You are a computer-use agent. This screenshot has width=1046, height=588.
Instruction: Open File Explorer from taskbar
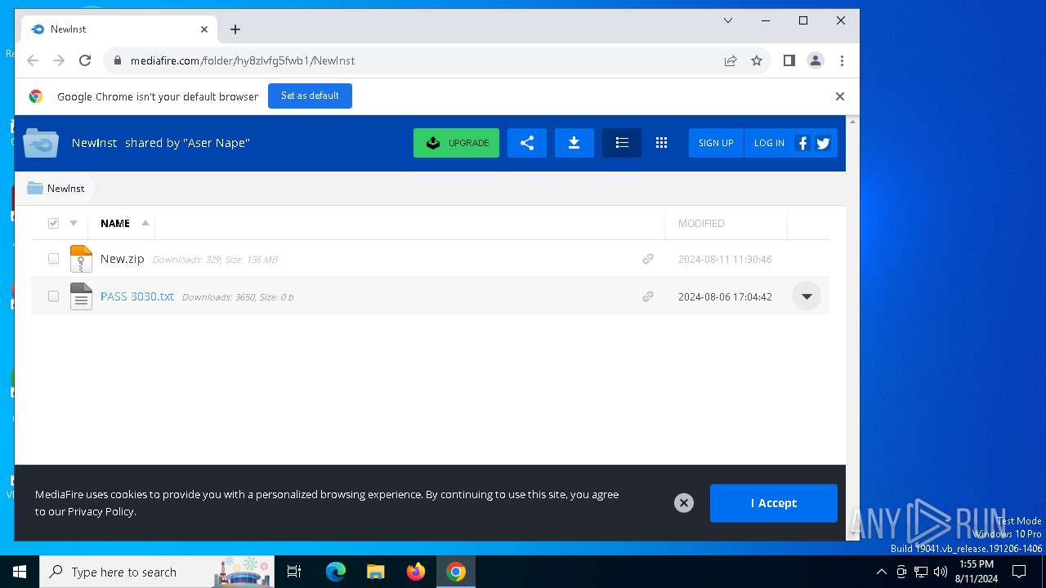tap(376, 572)
